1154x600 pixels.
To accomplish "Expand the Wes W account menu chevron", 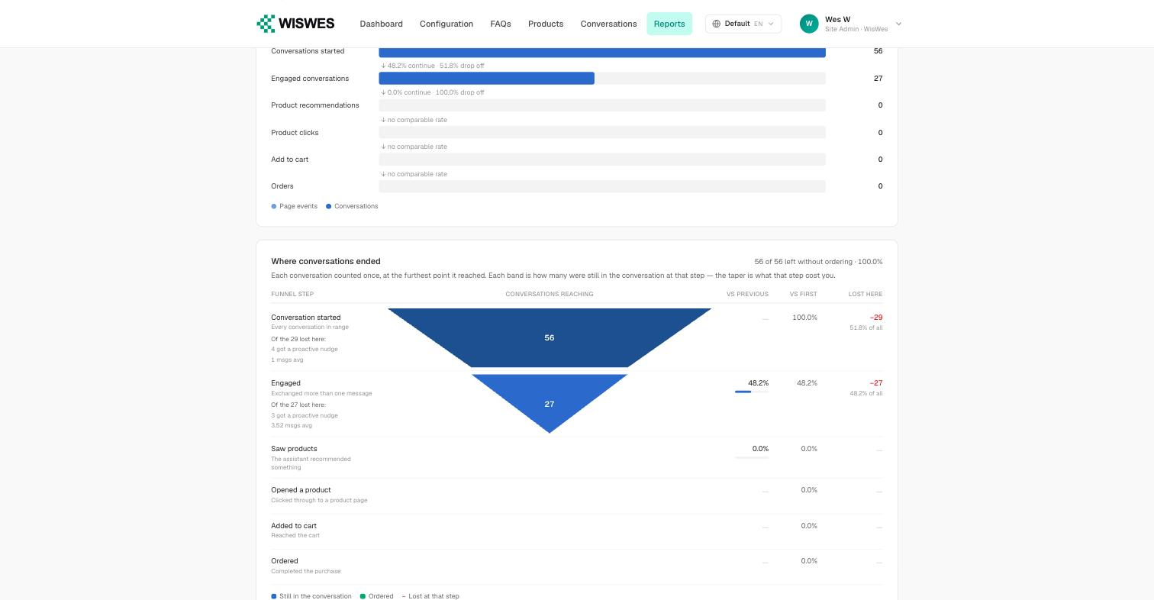I will (898, 24).
